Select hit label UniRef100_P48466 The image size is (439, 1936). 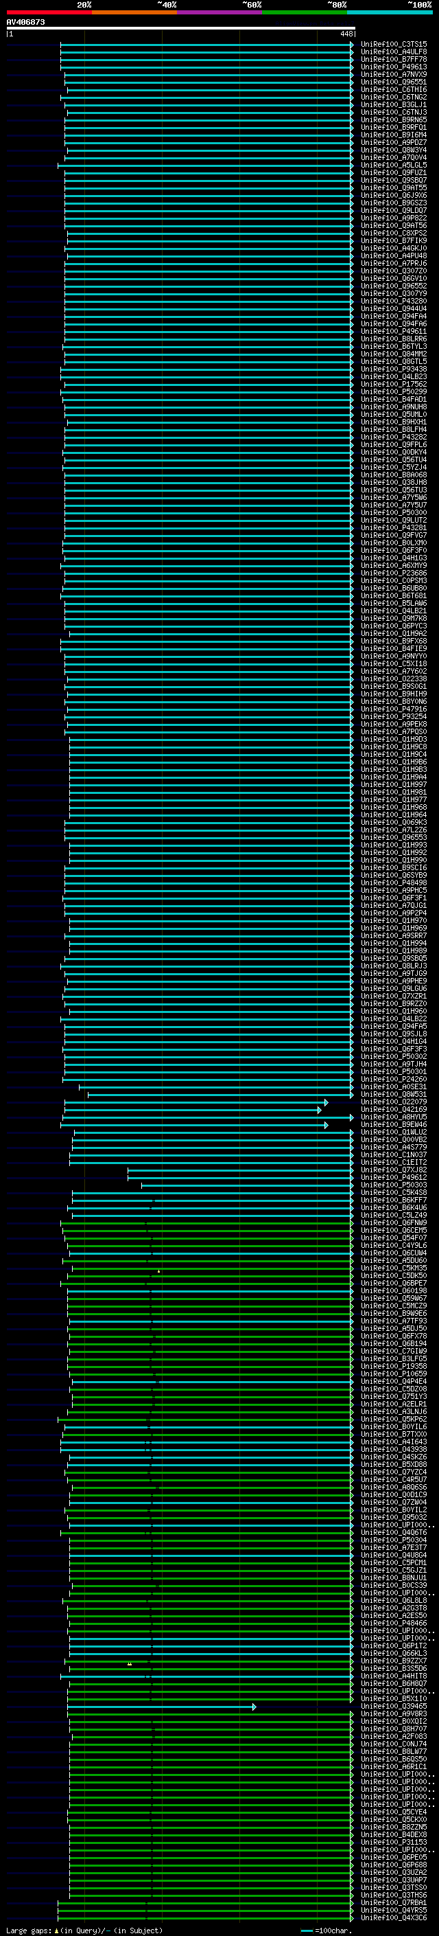[394, 1623]
